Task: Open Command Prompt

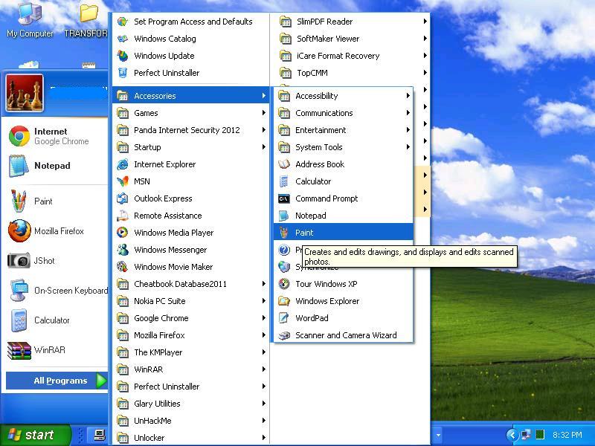Action: pyautogui.click(x=343, y=198)
